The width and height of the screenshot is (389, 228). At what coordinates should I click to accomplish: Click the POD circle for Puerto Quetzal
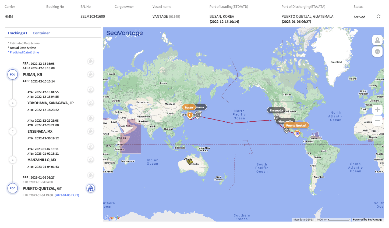[13, 188]
